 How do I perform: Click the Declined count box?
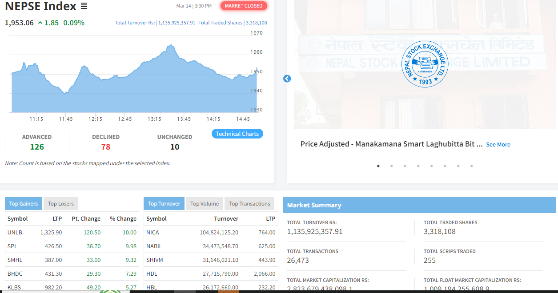tap(106, 143)
